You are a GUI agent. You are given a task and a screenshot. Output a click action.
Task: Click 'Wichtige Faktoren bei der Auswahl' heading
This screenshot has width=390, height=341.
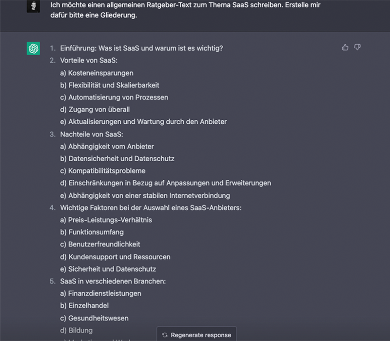151,208
